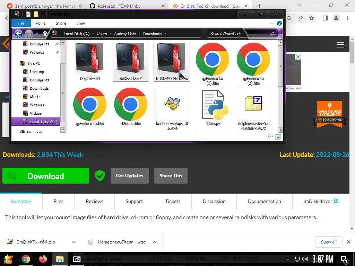Click Show all downloads
This screenshot has width=355, height=266.
pos(329,242)
